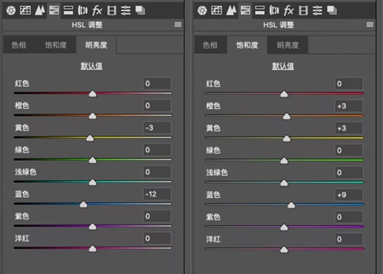Open left HSL 调整 panel flyout menu
Screen dimensions: 383x274
point(178,24)
